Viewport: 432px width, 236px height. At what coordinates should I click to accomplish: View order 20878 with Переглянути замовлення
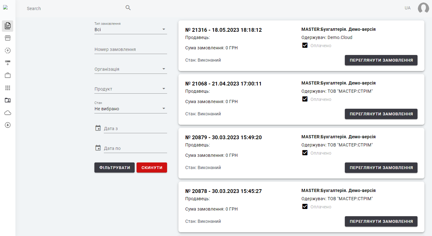381,221
